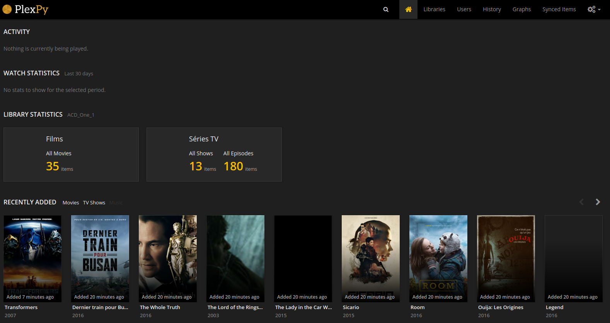Image resolution: width=610 pixels, height=323 pixels.
Task: Open the Transformers poster thumbnail
Action: [x=32, y=258]
